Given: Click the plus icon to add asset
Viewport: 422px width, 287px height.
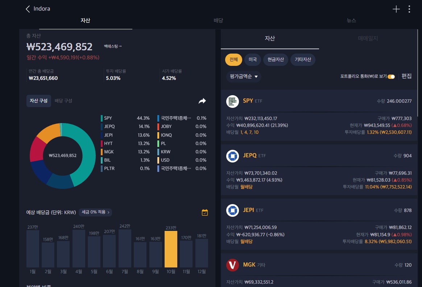Looking at the screenshot, I should click(396, 9).
